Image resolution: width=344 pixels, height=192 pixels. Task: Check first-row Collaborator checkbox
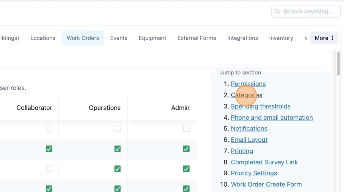[x=49, y=129]
